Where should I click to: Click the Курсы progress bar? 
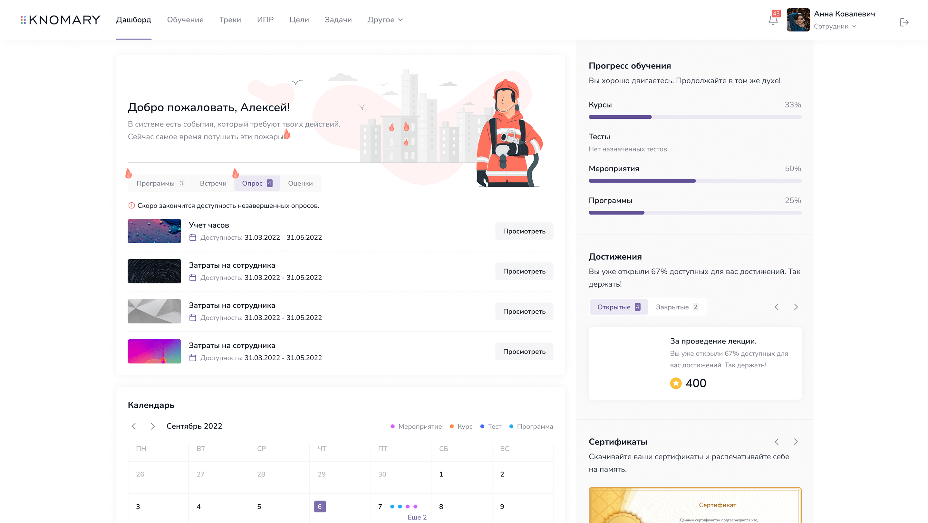tap(695, 117)
